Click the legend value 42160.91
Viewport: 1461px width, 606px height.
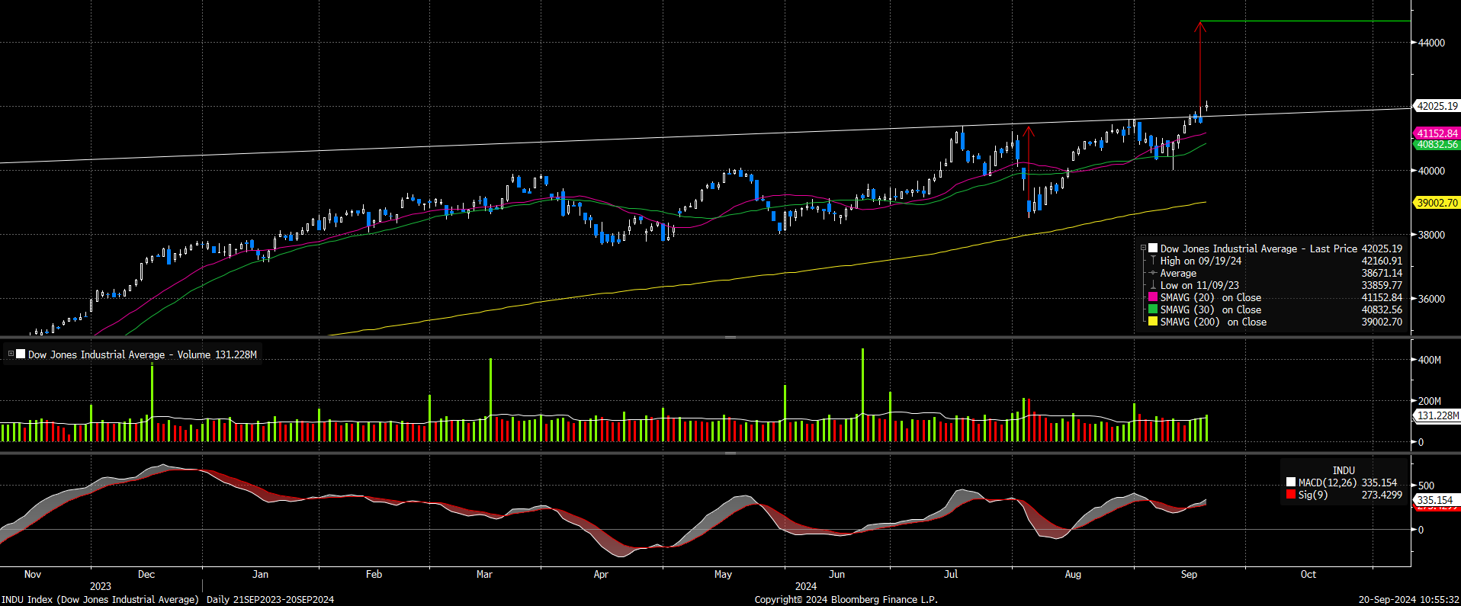pos(1382,261)
